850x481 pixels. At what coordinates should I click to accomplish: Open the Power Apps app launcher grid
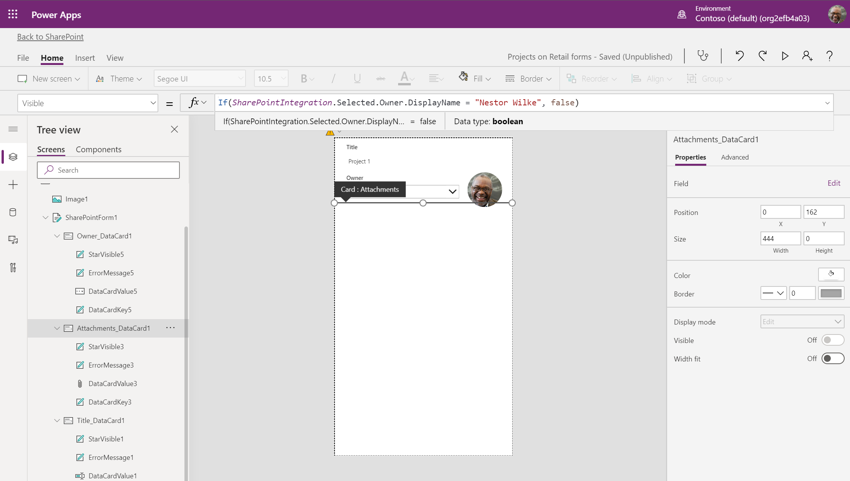click(13, 15)
